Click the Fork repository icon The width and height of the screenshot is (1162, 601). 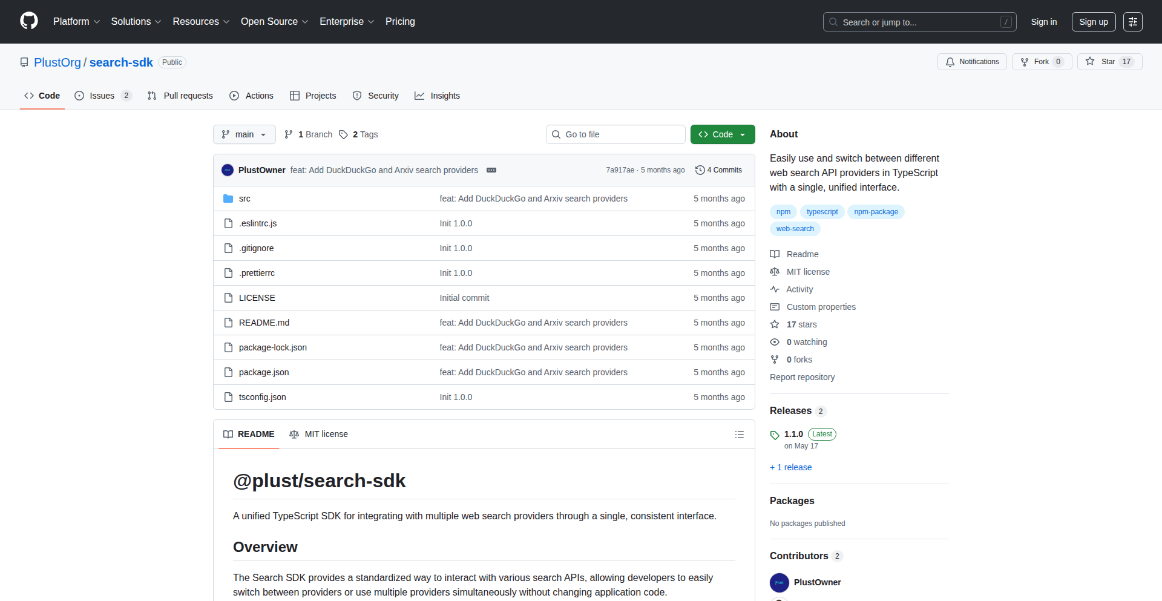[x=1025, y=62]
